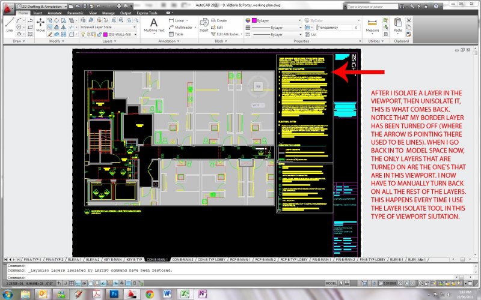The height and width of the screenshot is (300, 481).
Task: Toggle the layer light bulb on/off icon
Action: coord(82,35)
